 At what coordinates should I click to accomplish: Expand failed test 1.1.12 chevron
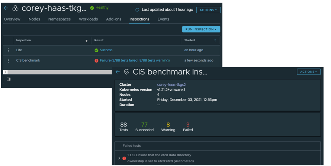119,158
